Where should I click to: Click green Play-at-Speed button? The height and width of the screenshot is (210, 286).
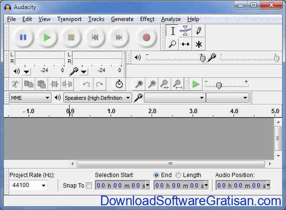point(196,84)
